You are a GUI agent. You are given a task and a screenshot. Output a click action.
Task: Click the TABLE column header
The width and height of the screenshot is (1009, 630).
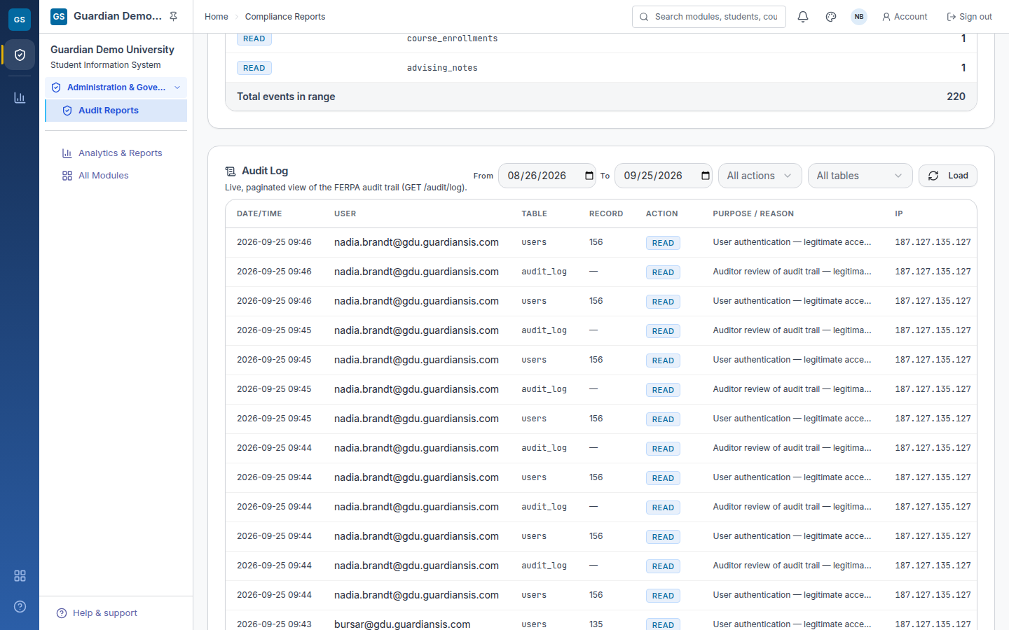534,213
